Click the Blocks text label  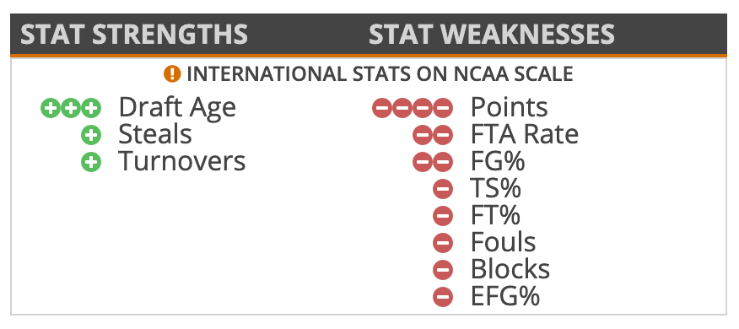510,269
